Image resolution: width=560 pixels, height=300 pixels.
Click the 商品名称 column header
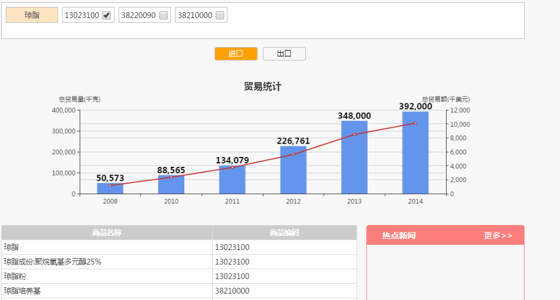pyautogui.click(x=106, y=233)
